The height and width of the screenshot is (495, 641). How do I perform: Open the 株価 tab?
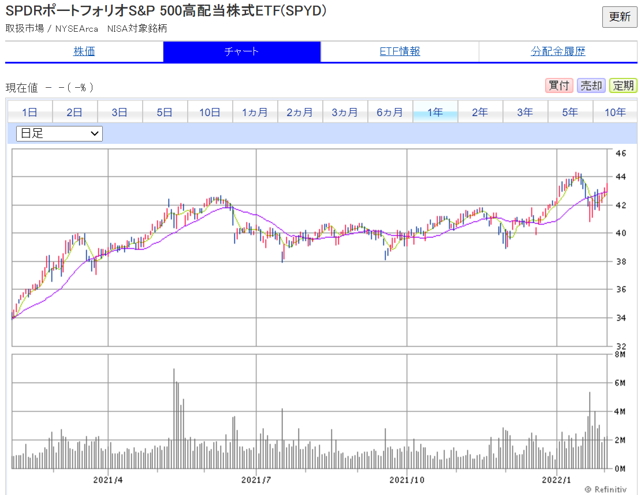click(x=84, y=51)
